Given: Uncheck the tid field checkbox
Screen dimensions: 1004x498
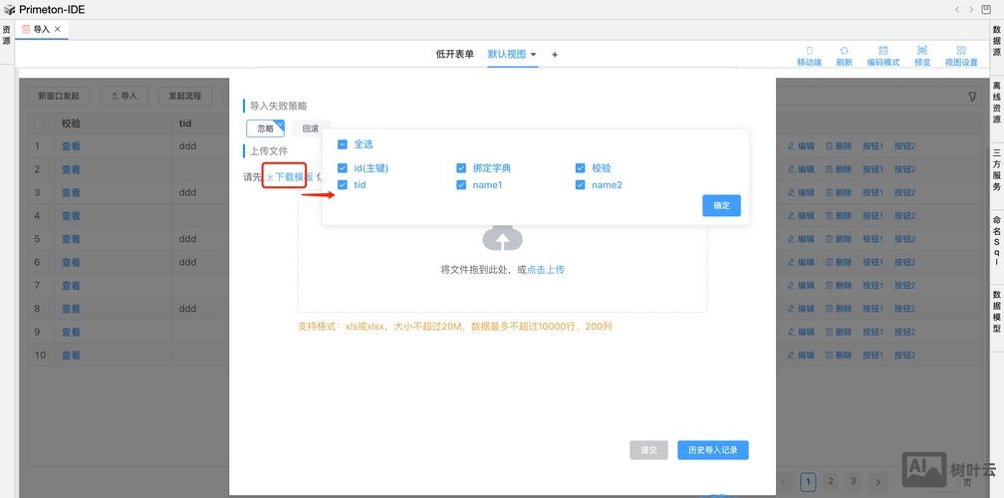Looking at the screenshot, I should tap(342, 185).
